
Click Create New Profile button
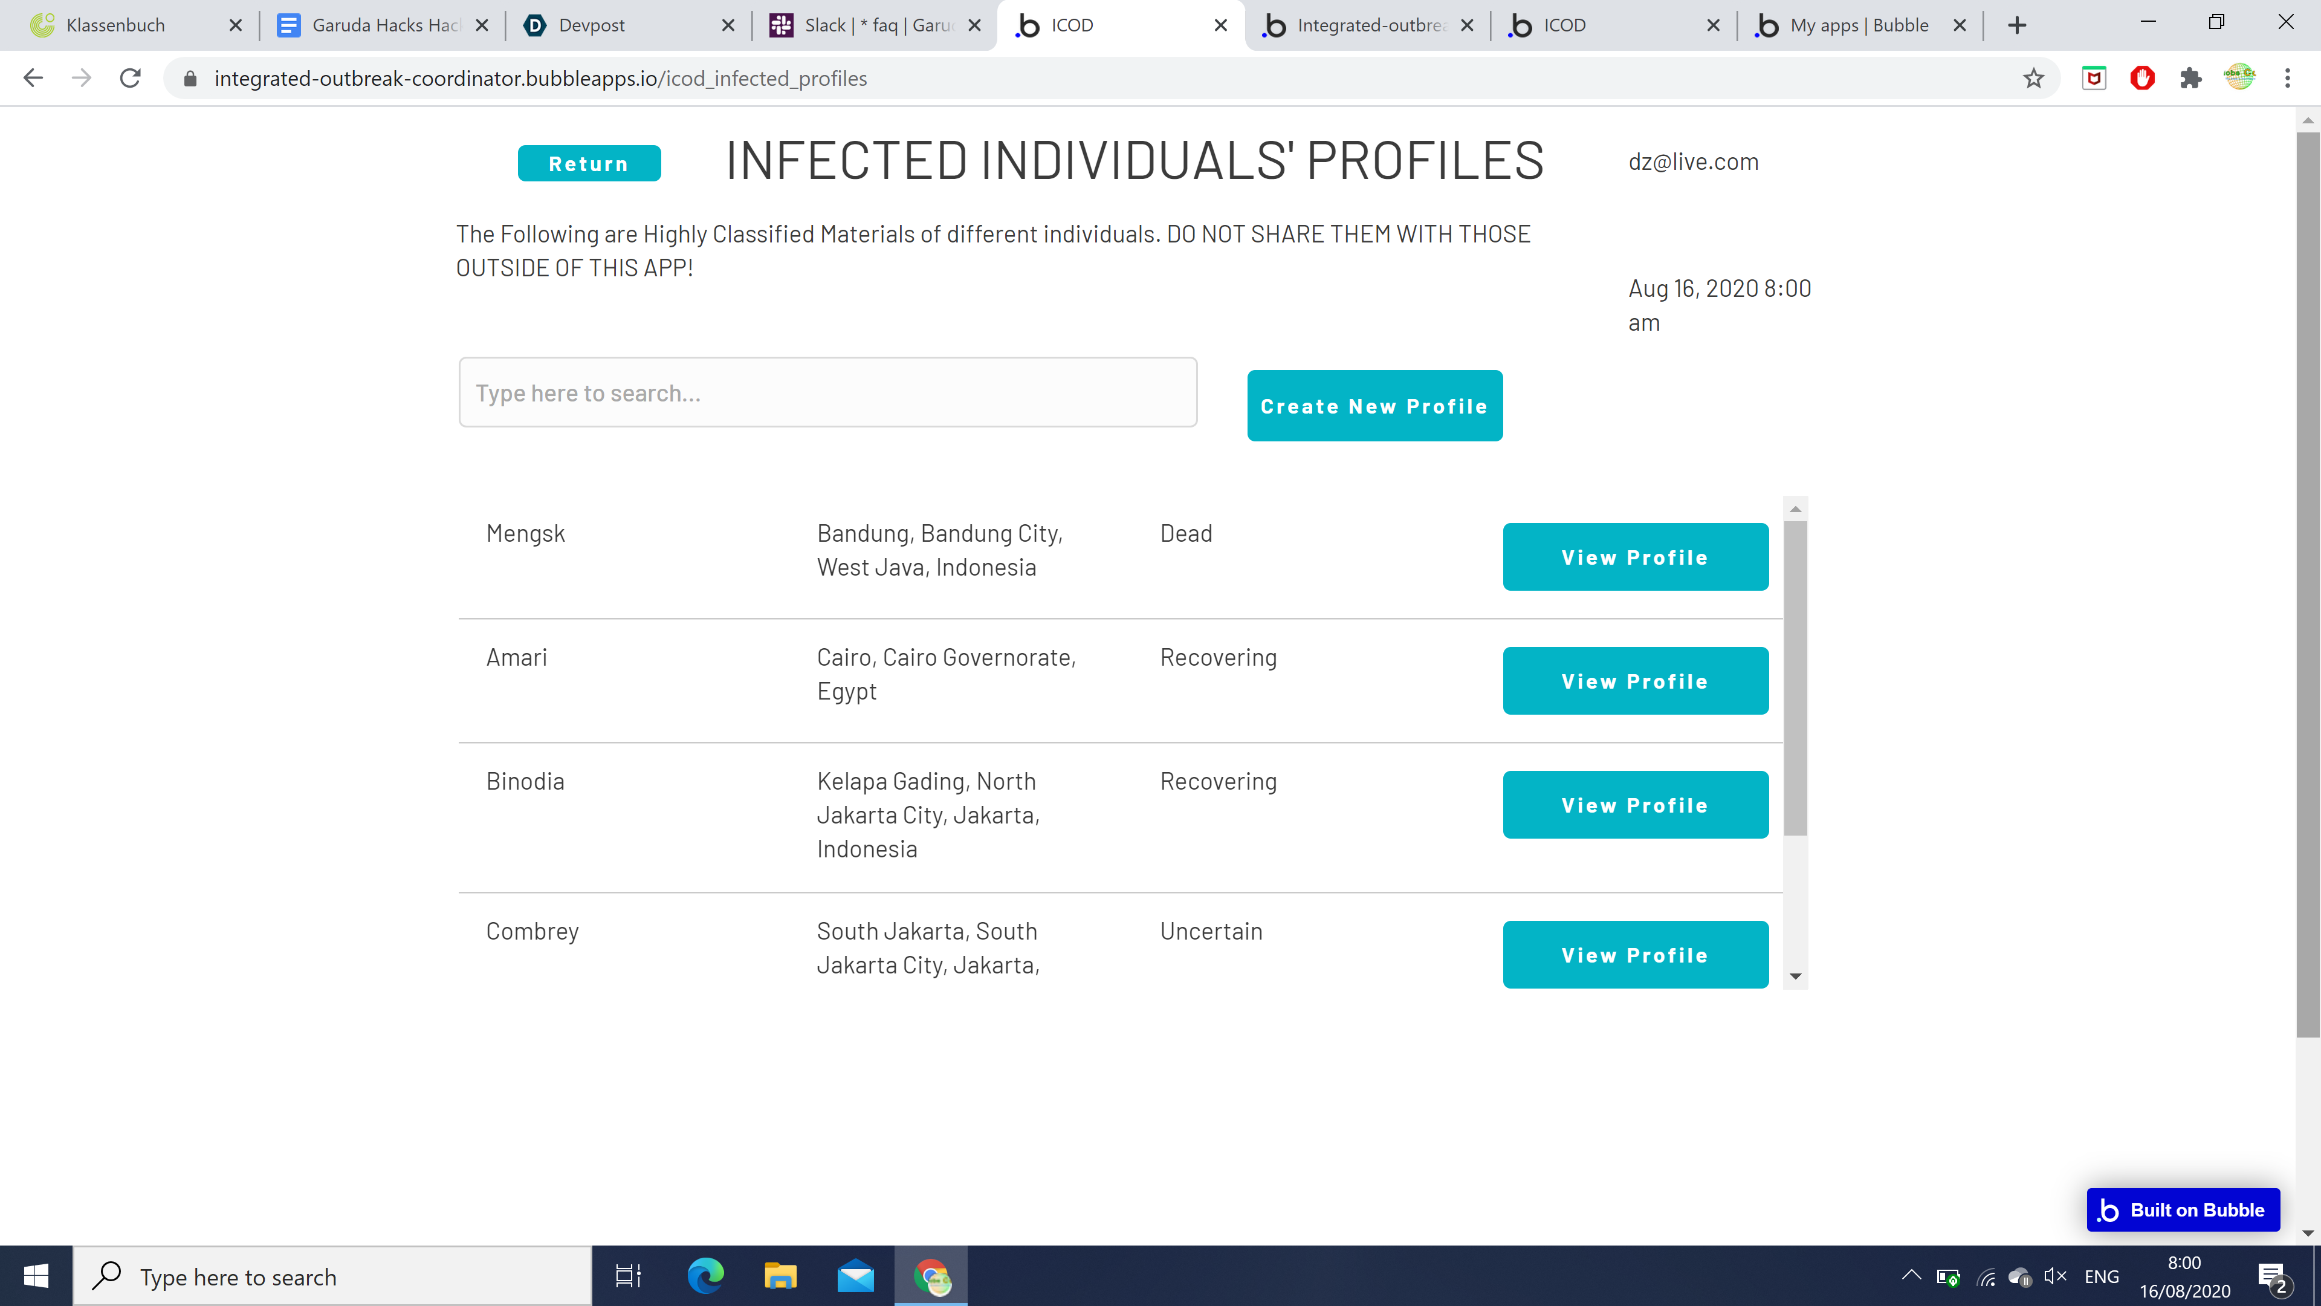tap(1374, 406)
